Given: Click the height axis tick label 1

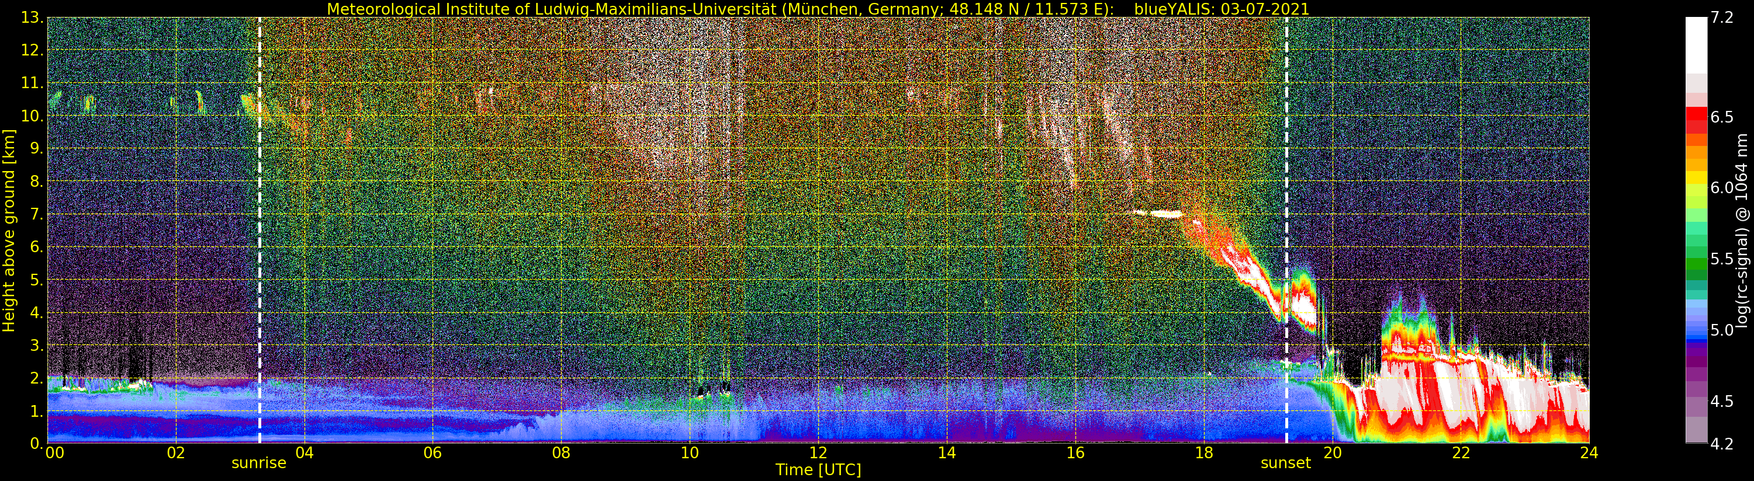Looking at the screenshot, I should click(37, 411).
